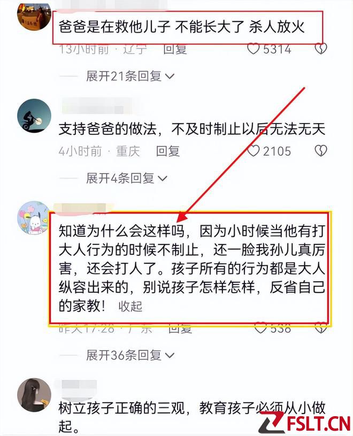Reply to the Chongqing comment
The height and width of the screenshot is (436, 353).
pyautogui.click(x=168, y=151)
